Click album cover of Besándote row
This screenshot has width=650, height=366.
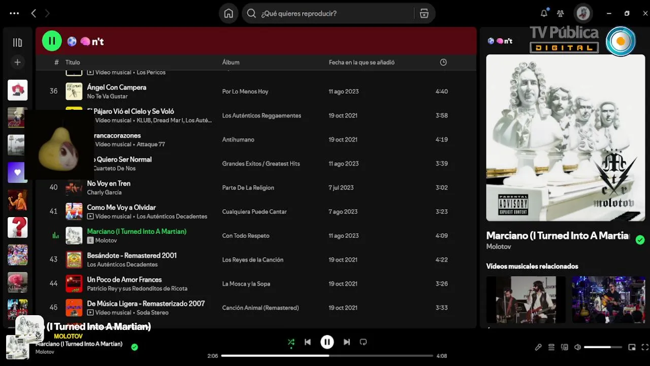click(74, 260)
